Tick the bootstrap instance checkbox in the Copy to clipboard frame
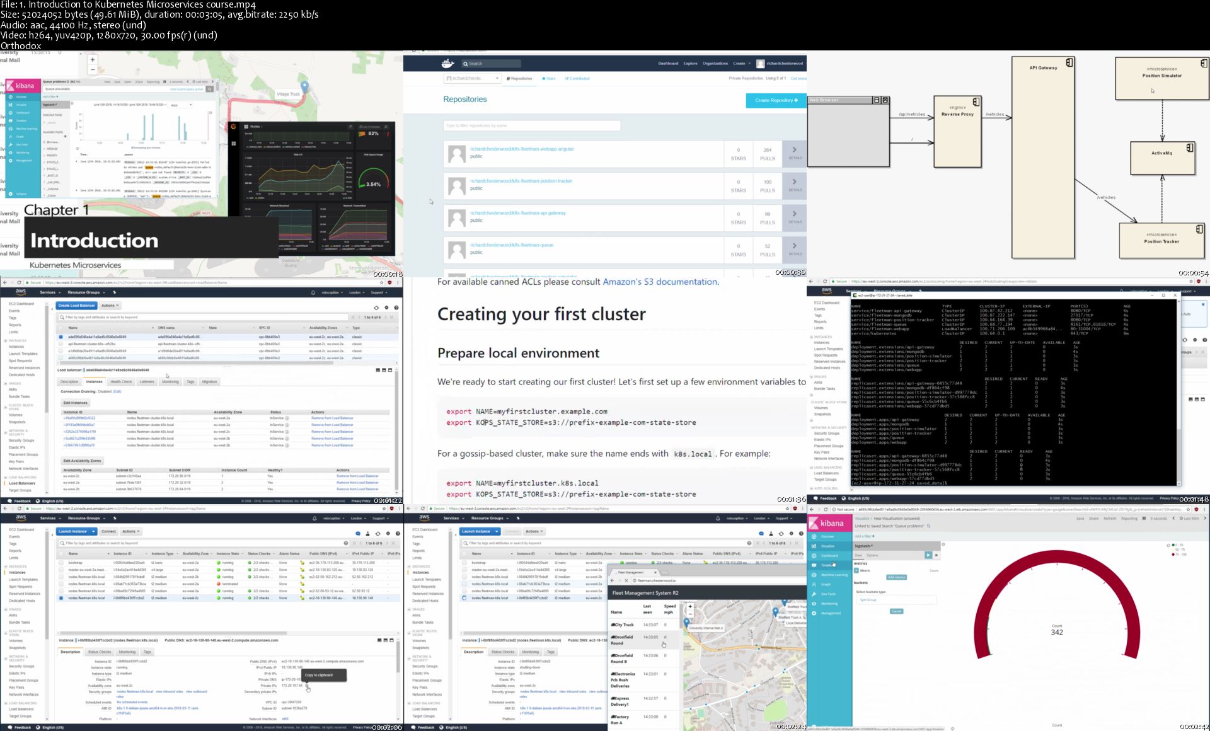Screen dimensions: 1210x731 [60, 563]
